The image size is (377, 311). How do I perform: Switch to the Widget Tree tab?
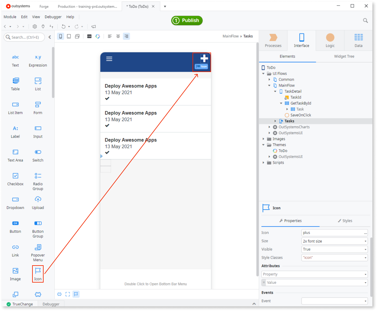pyautogui.click(x=344, y=56)
